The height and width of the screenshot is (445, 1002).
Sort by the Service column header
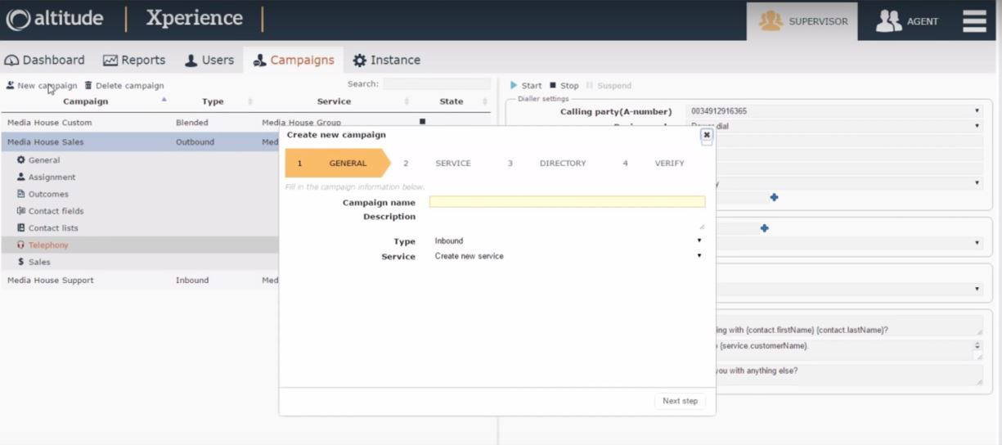pyautogui.click(x=334, y=101)
